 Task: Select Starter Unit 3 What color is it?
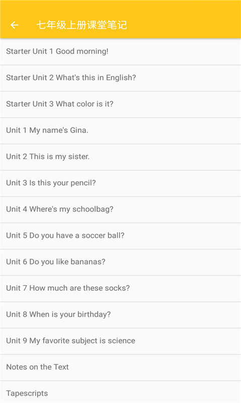click(x=120, y=104)
